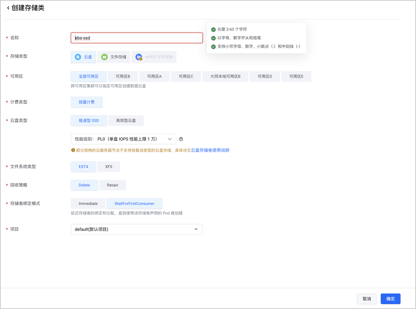The height and width of the screenshot is (309, 416).
Task: Select 云盘 storage type
Action: pyautogui.click(x=84, y=57)
